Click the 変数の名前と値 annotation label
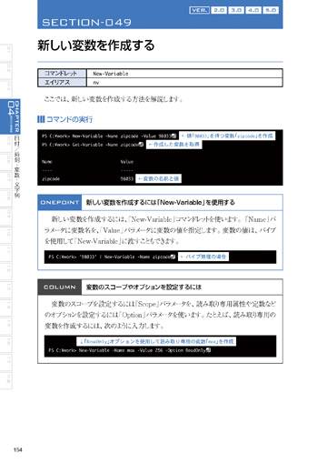This screenshot has height=464, width=327. 158,178
